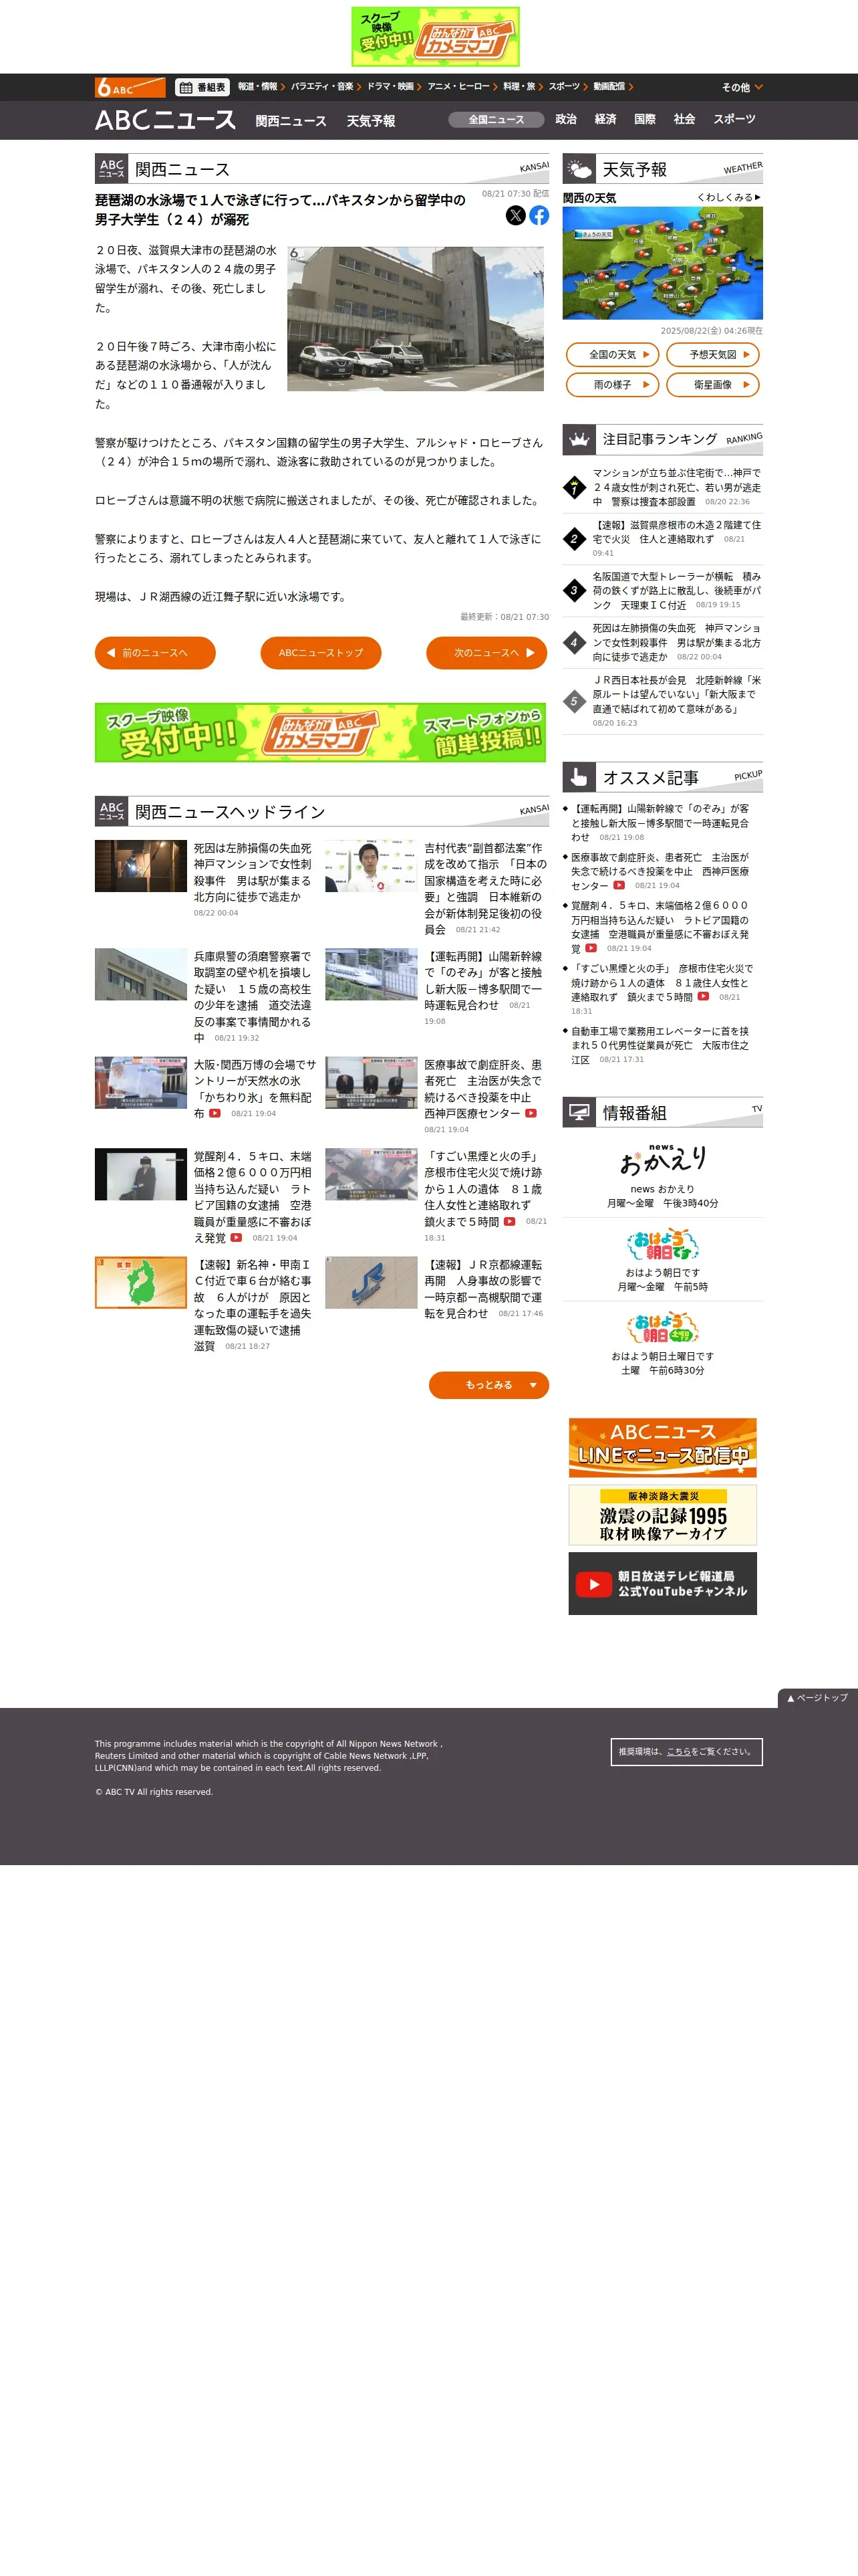Viewport: 858px width, 2576px height.
Task: Open 須磨警察署 headline thumbnail
Action: pos(141,974)
